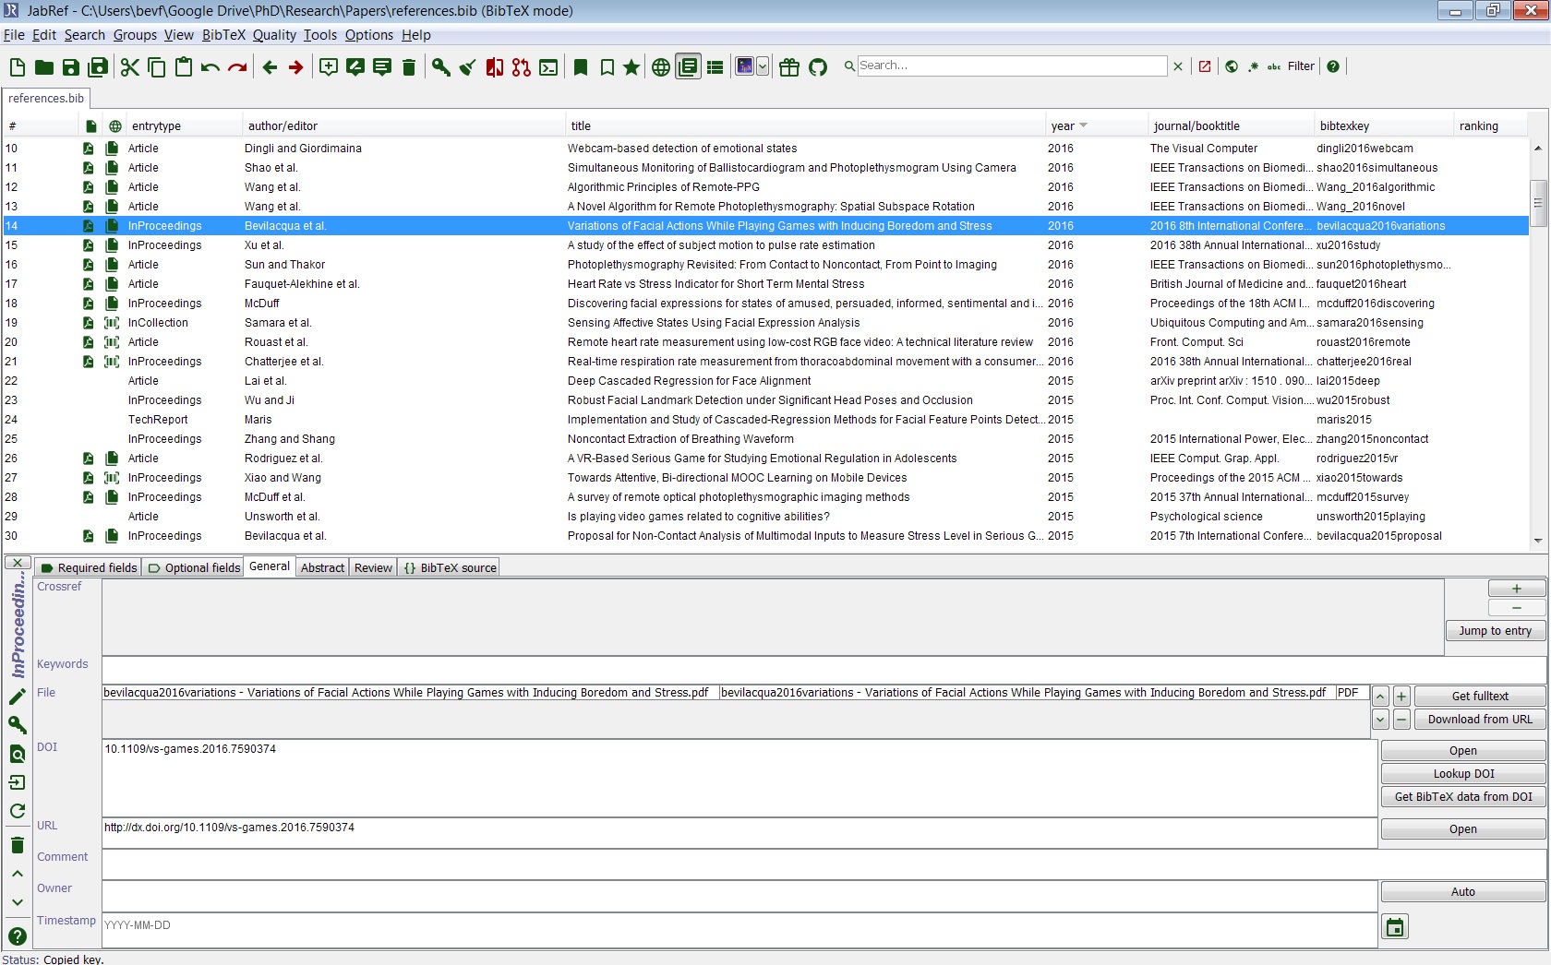This screenshot has width=1551, height=965.
Task: Open the File menu
Action: tap(14, 35)
